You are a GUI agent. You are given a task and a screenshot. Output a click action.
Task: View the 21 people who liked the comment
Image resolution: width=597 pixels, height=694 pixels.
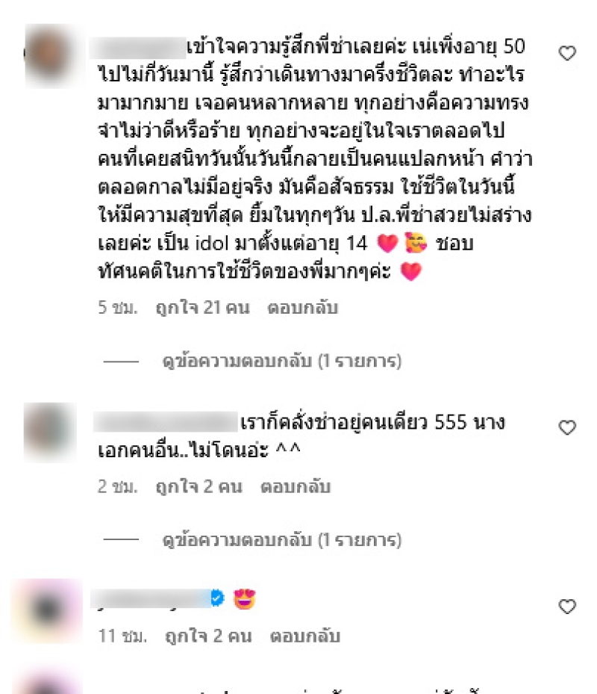coord(202,307)
